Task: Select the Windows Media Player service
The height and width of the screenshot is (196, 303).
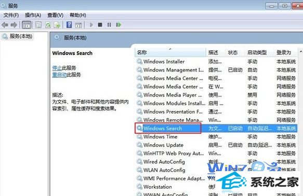Action: point(216,95)
